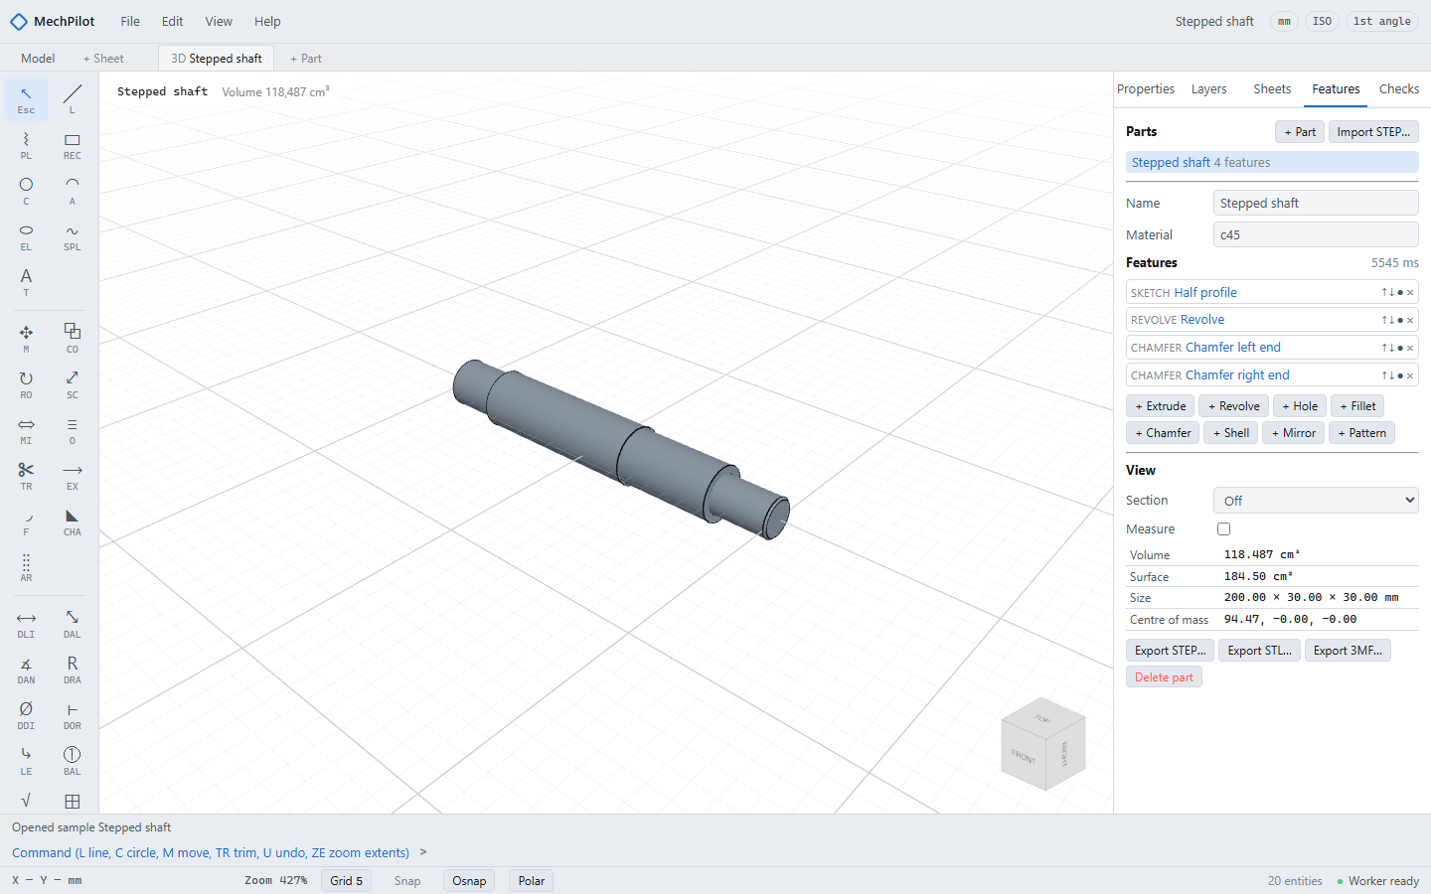Screen dimensions: 1431x894
Task: Select the Line tool (L)
Action: tap(73, 99)
